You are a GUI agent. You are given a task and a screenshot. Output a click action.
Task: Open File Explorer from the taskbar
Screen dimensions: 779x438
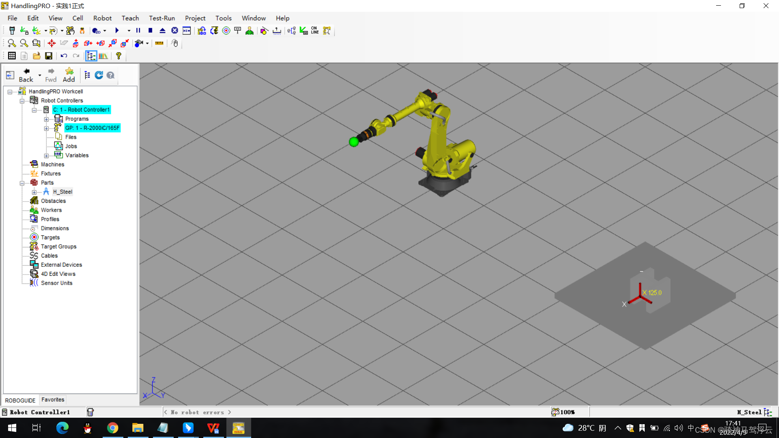138,428
